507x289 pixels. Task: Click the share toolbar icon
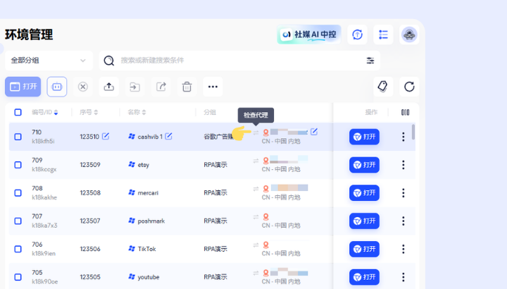click(x=161, y=87)
